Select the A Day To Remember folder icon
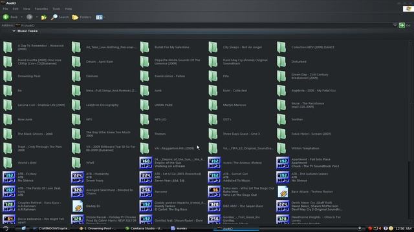Screen dimensions: 414x232 tap(8, 47)
